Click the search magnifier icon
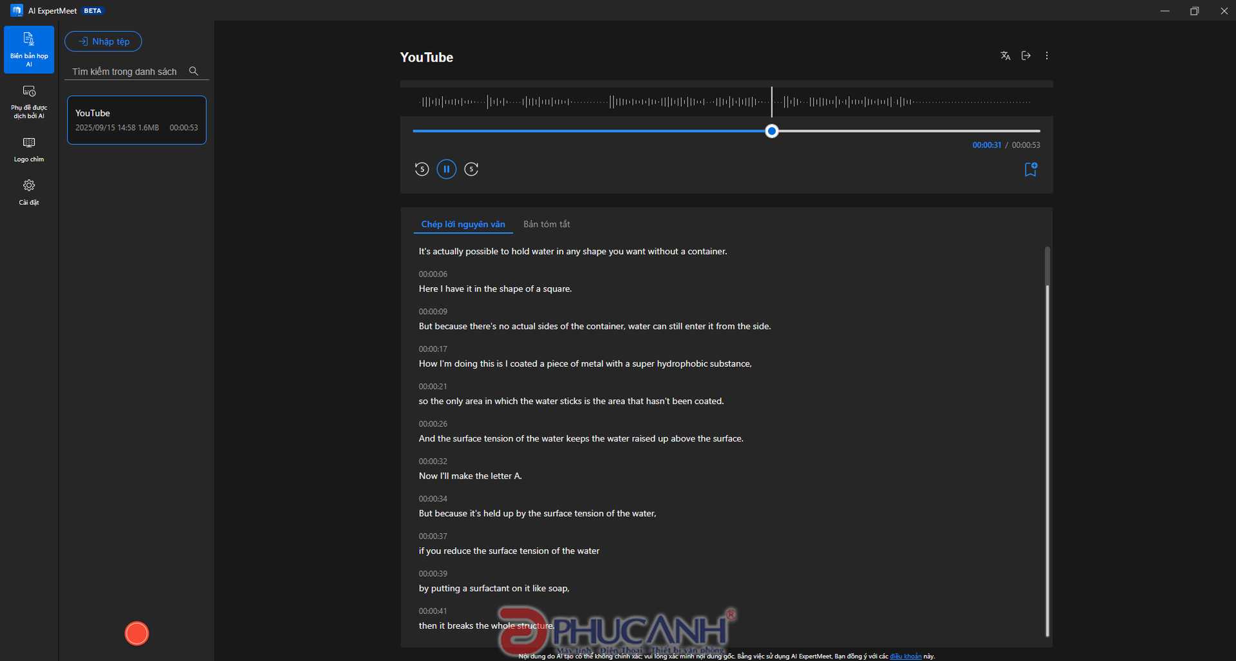 (x=193, y=71)
